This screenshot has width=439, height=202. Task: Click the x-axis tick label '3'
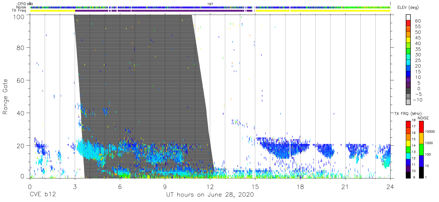click(75, 187)
